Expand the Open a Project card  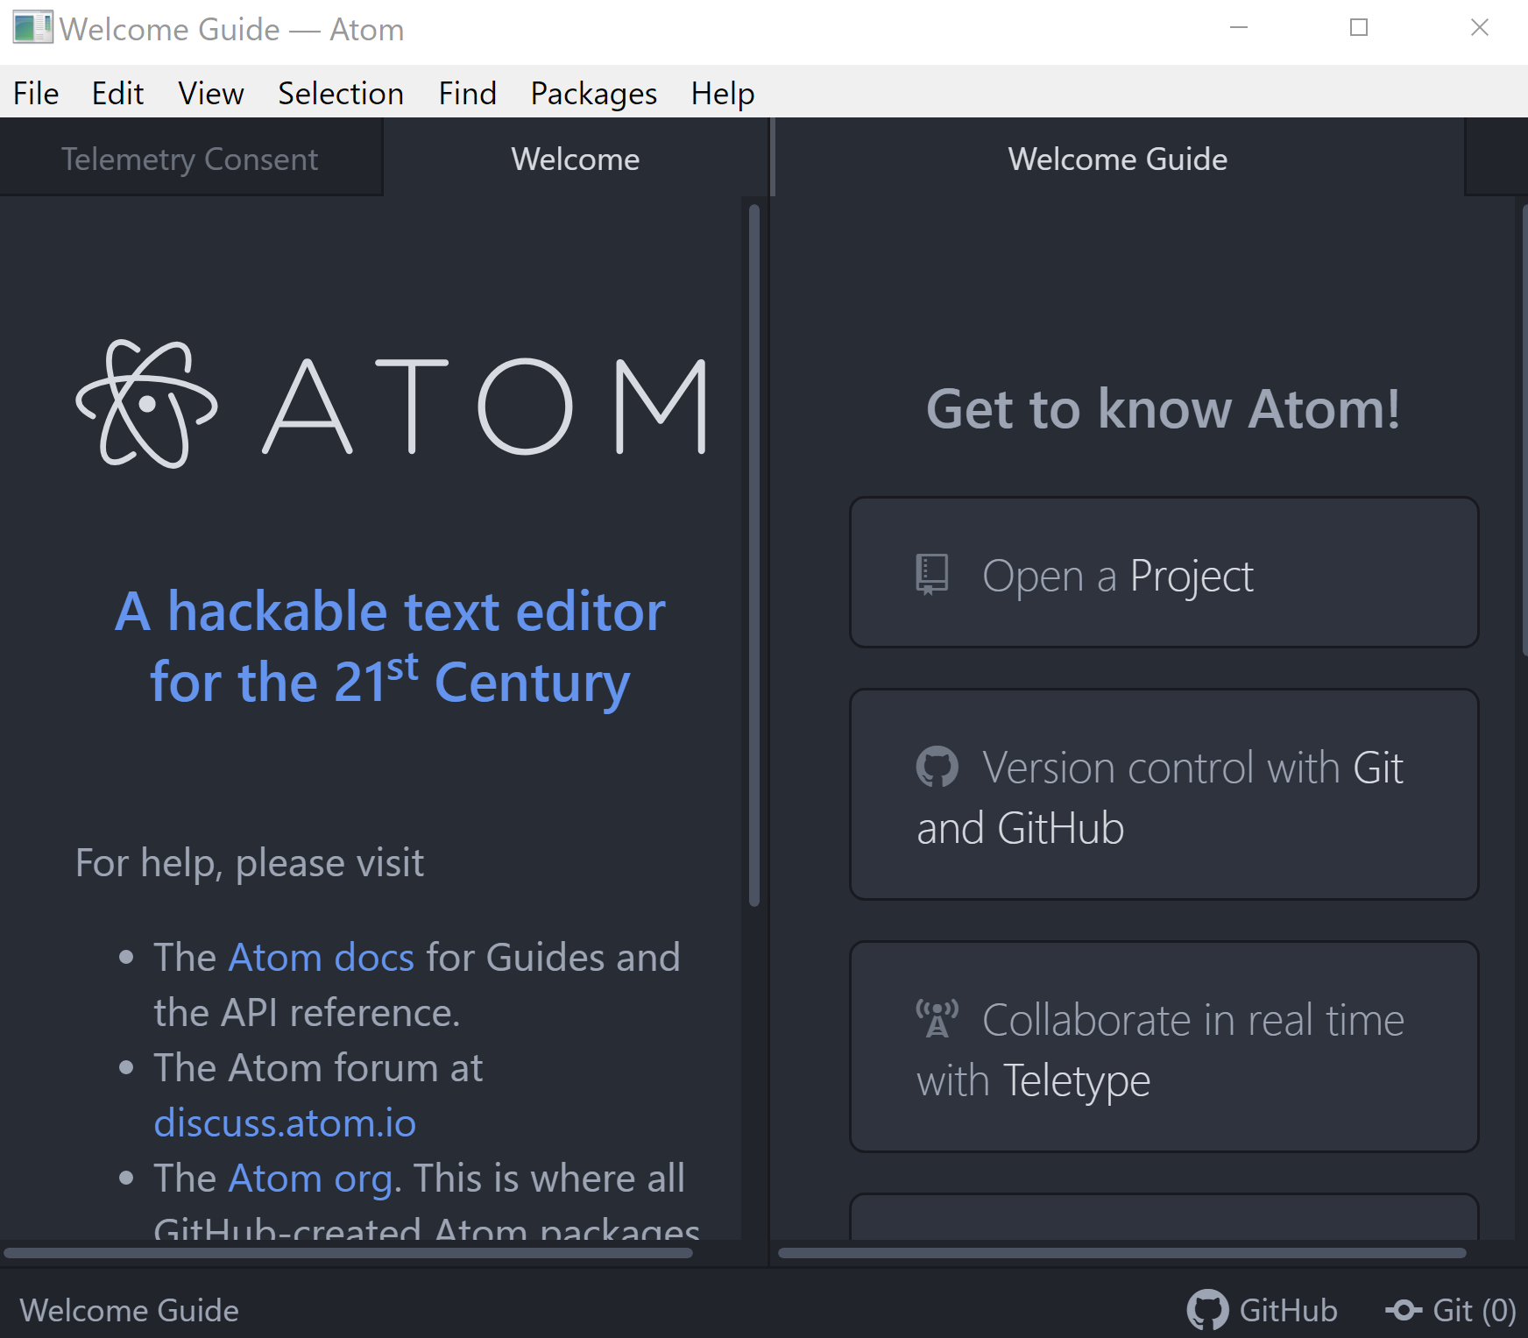[x=1164, y=573]
